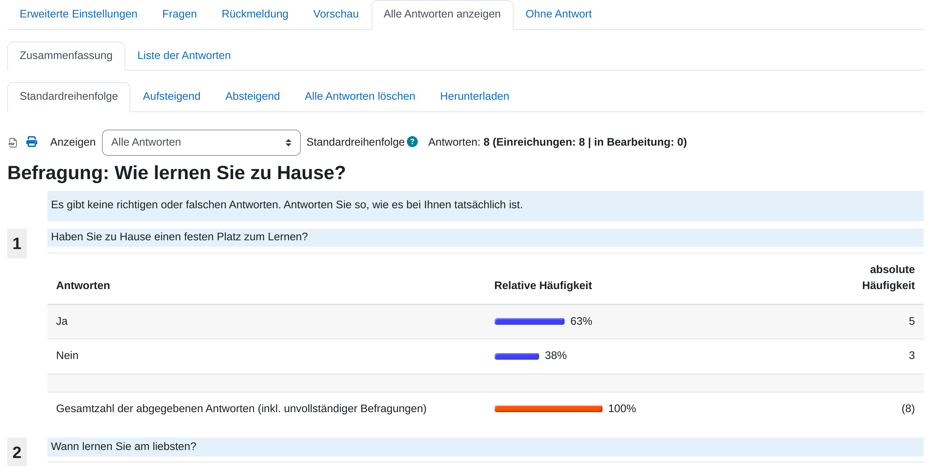Screen dimensions: 931x466
Task: Click question Wann lernen Sie am liebsten?
Action: pos(123,446)
